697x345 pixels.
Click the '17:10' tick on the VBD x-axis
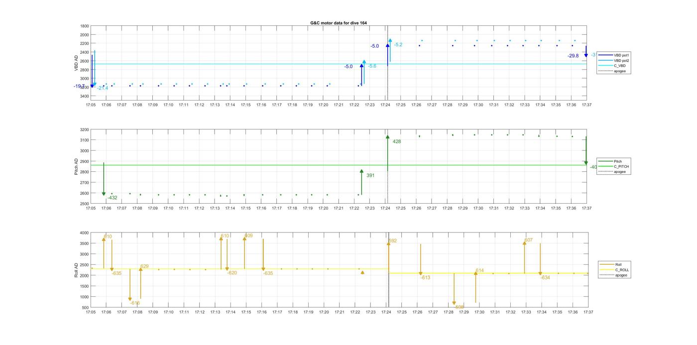(x=168, y=105)
